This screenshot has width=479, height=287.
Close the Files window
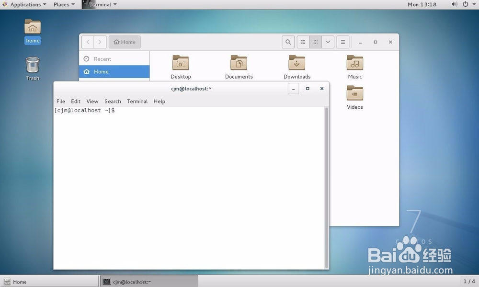pos(390,42)
